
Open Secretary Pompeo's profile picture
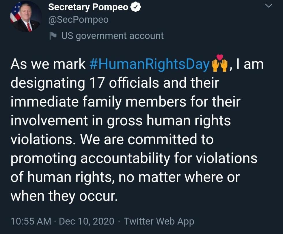point(25,17)
